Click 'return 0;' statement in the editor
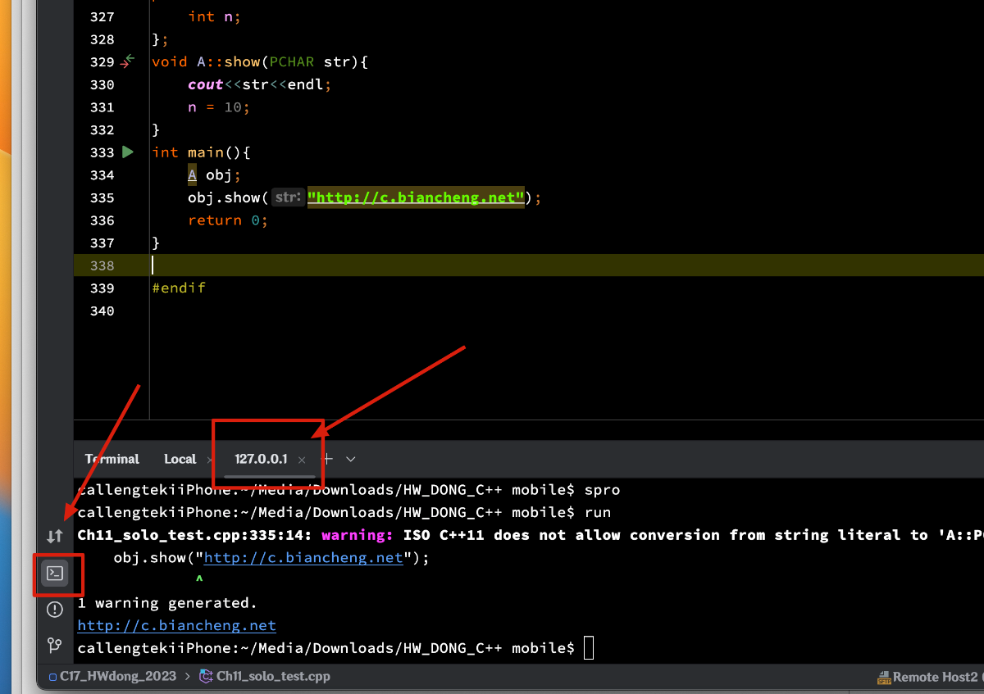The image size is (984, 694). [x=228, y=220]
